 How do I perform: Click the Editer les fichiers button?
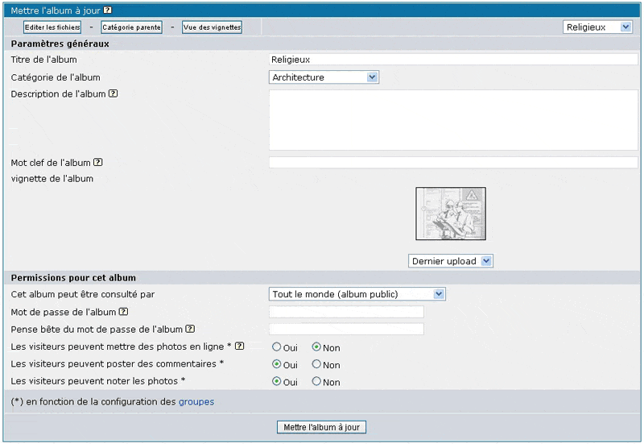pyautogui.click(x=52, y=27)
